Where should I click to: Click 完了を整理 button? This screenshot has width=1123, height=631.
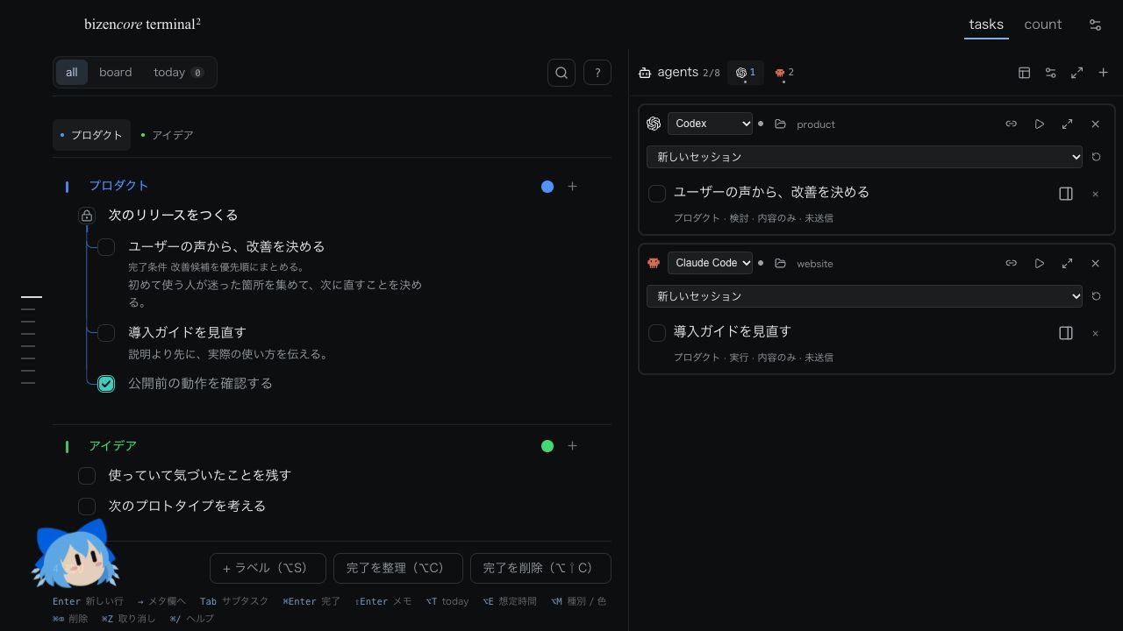[398, 568]
